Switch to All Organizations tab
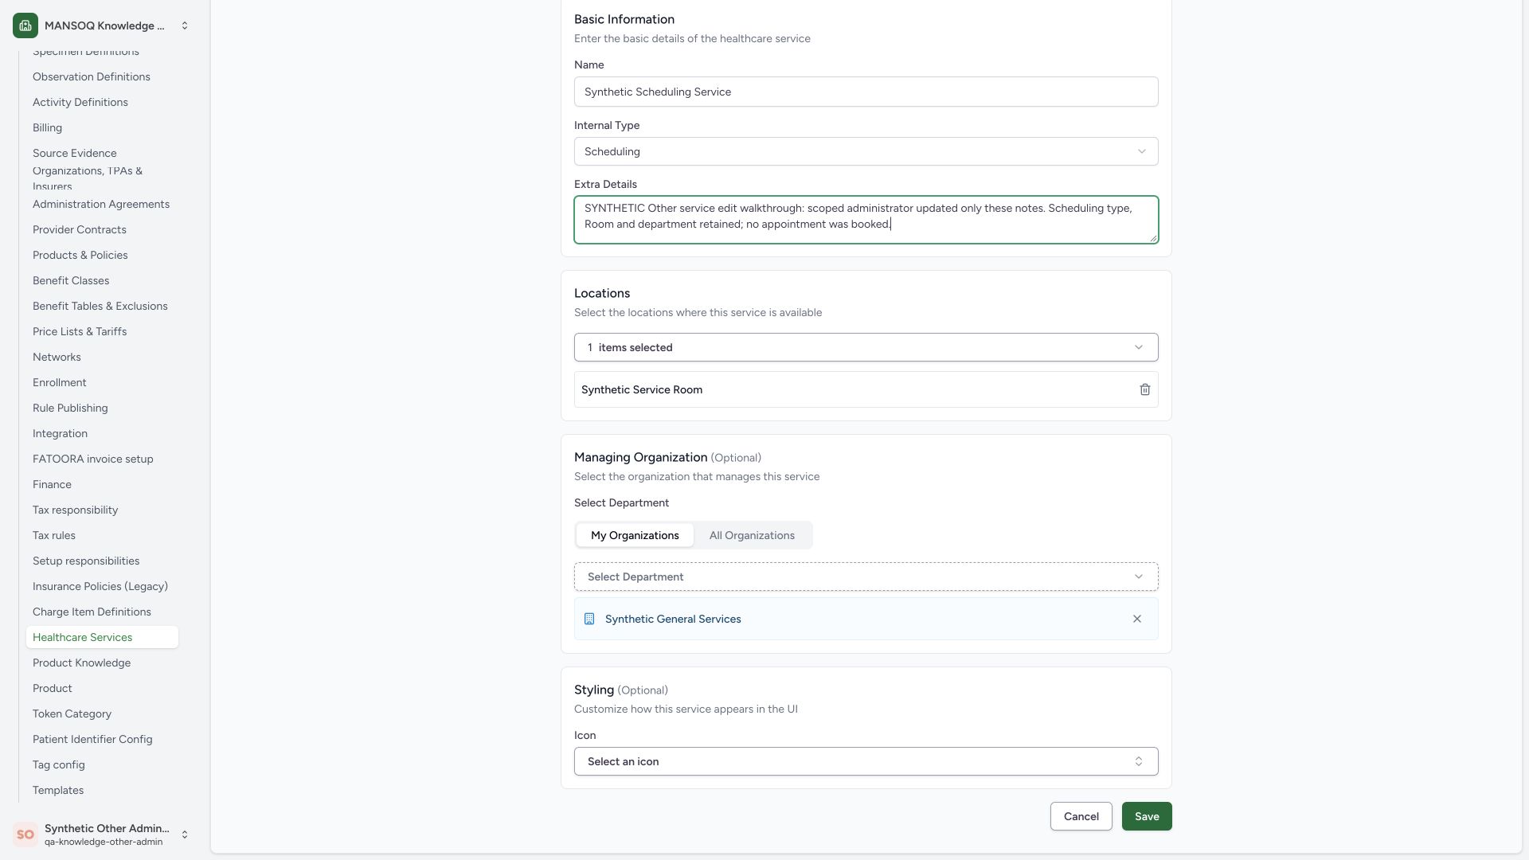 (x=752, y=535)
